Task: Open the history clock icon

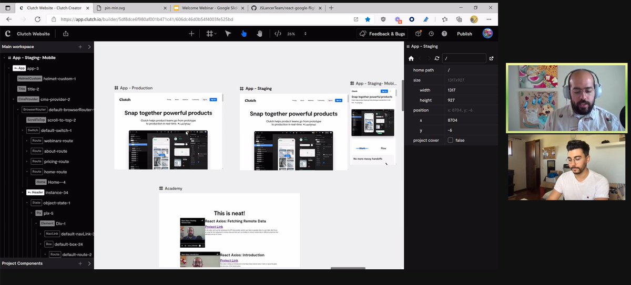Action: pos(431,34)
